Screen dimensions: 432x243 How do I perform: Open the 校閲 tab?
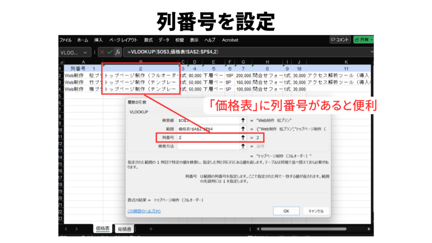[x=179, y=40]
